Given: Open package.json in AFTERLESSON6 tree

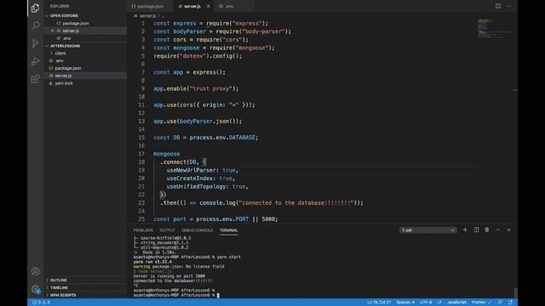Looking at the screenshot, I should tap(68, 68).
